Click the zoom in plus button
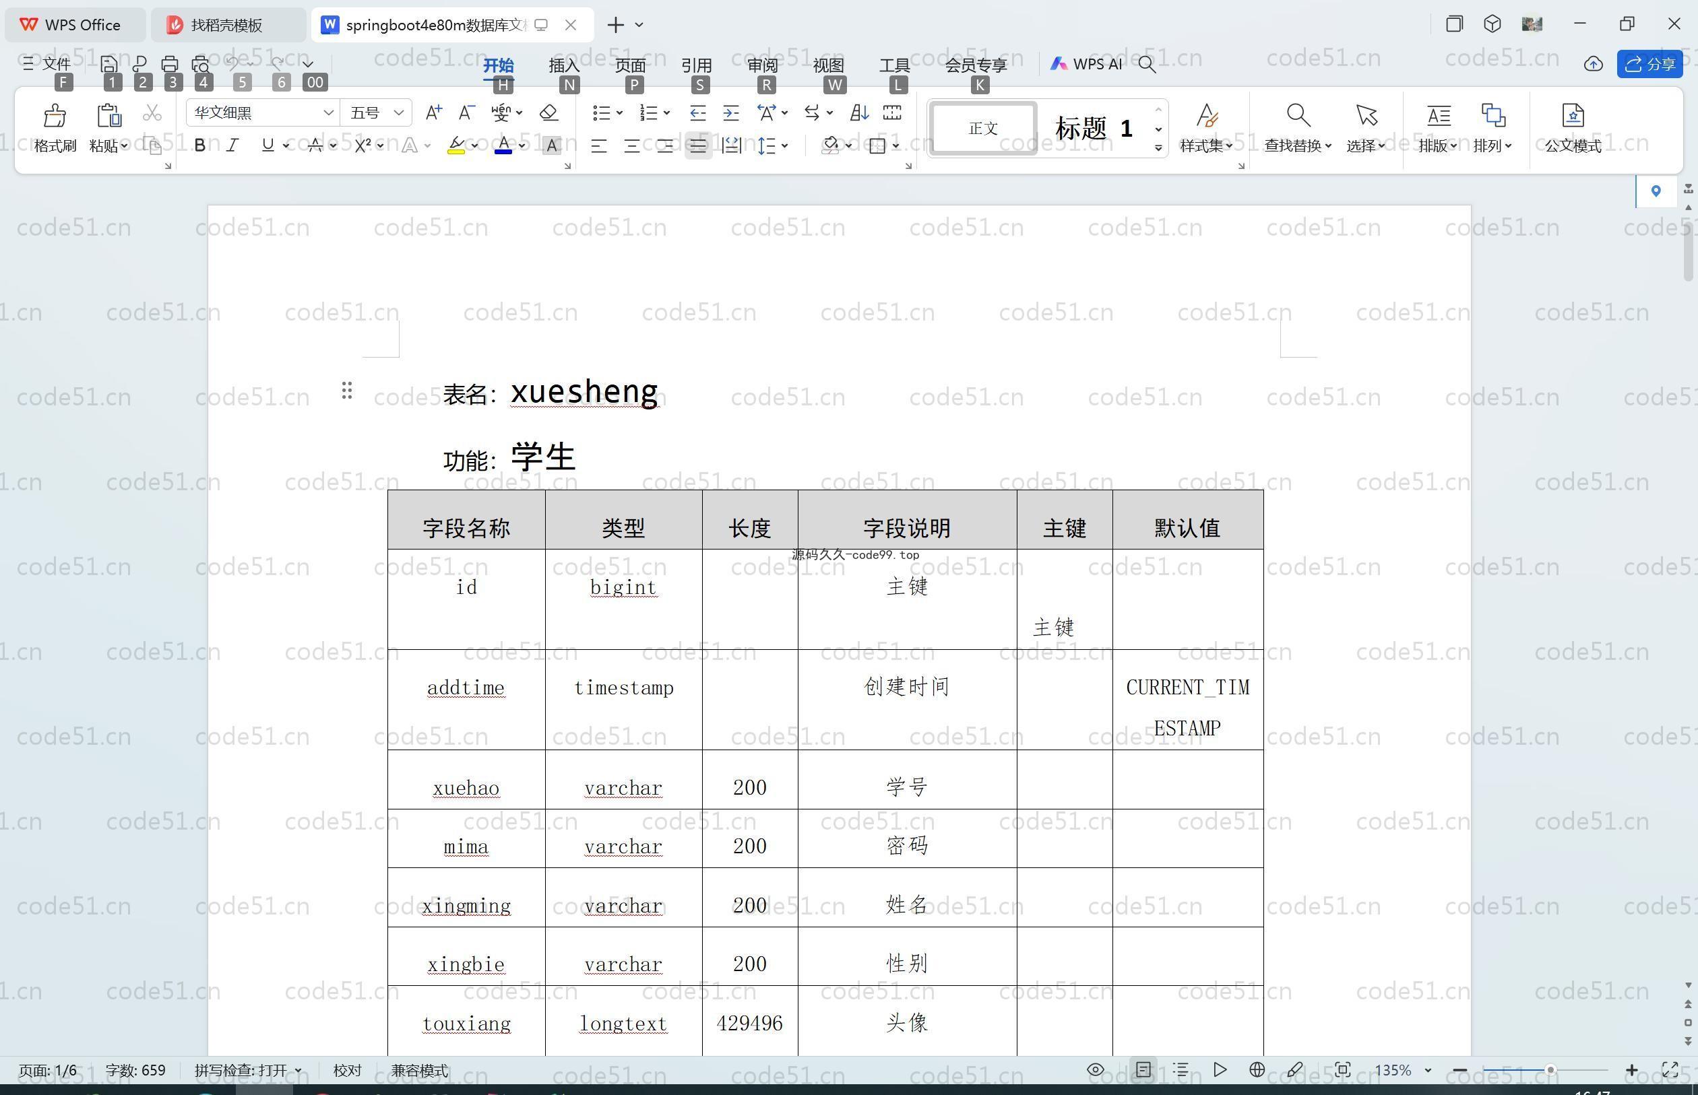 tap(1632, 1069)
